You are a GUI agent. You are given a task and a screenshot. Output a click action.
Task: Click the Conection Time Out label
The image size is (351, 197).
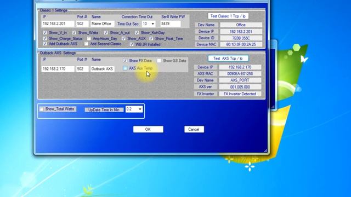point(137,17)
